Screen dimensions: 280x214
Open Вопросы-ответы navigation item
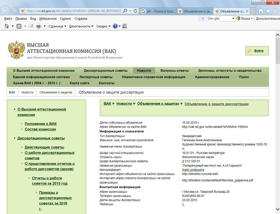pyautogui.click(x=175, y=71)
